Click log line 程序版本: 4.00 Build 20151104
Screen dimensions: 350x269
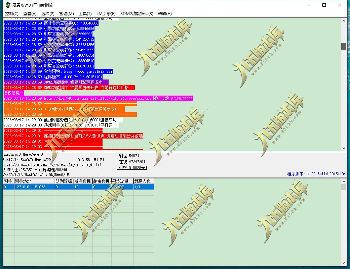(x=53, y=77)
